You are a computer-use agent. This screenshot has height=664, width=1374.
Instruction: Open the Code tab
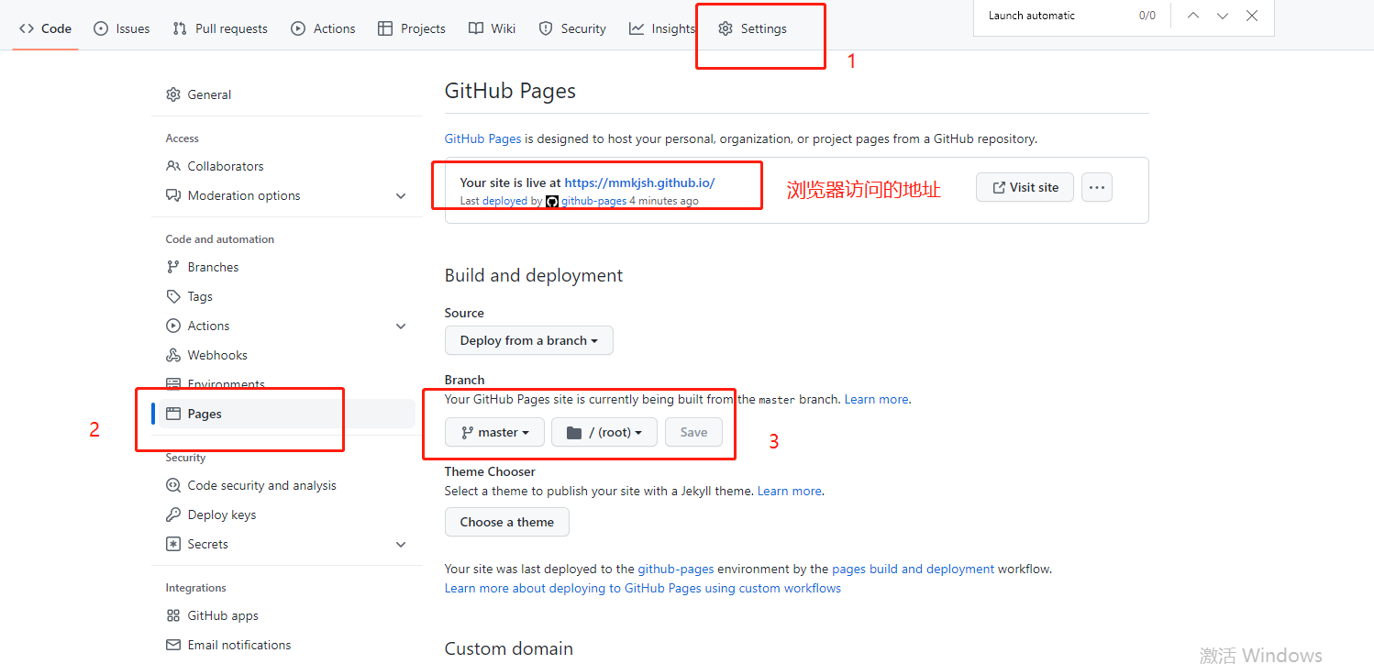pyautogui.click(x=45, y=28)
